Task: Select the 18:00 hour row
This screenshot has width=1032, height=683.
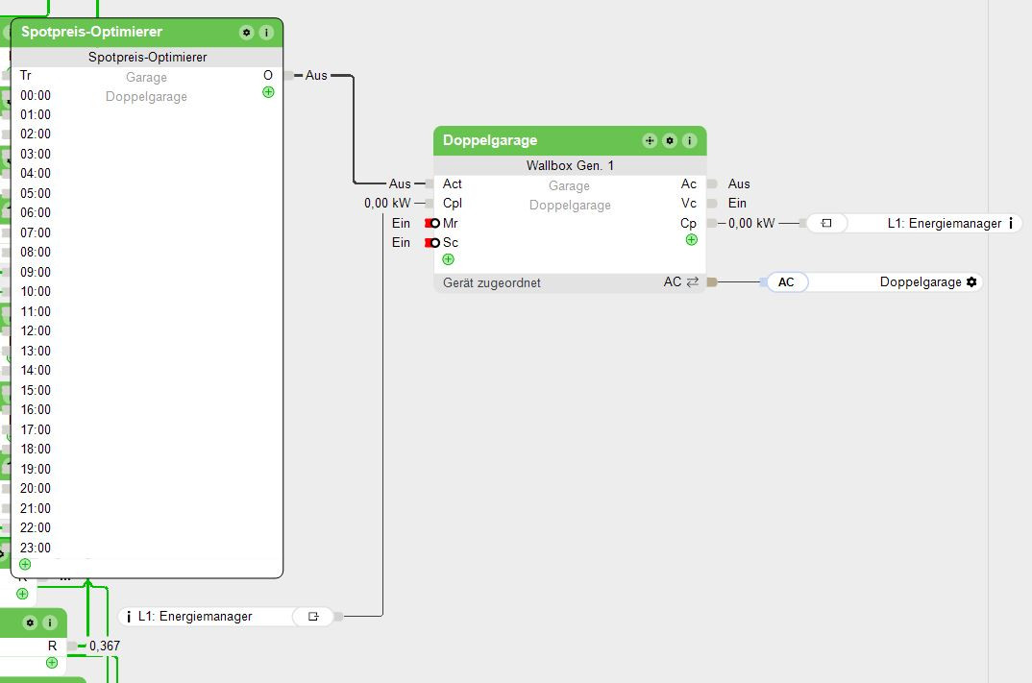Action: pyautogui.click(x=36, y=449)
